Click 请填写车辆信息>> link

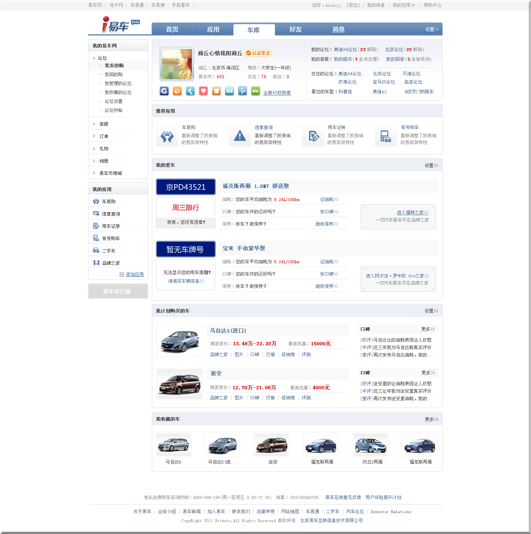coord(186,281)
